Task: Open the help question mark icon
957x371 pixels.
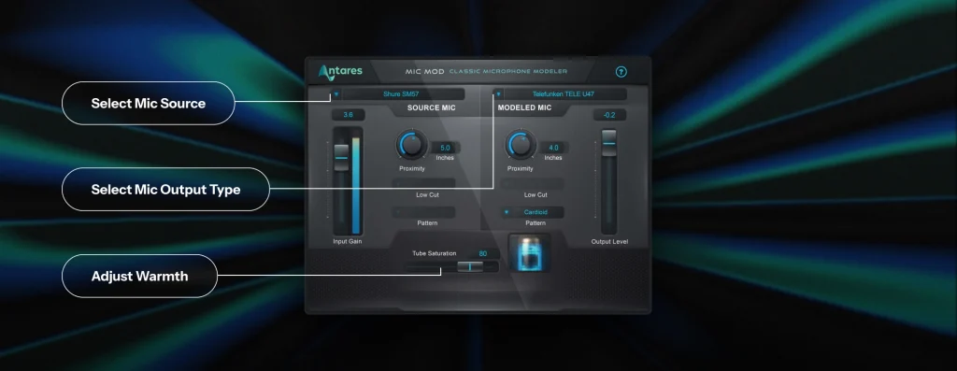Action: 621,72
